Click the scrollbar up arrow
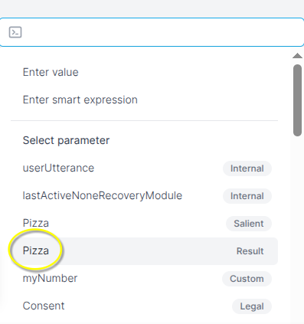This screenshot has width=304, height=324. 297,56
